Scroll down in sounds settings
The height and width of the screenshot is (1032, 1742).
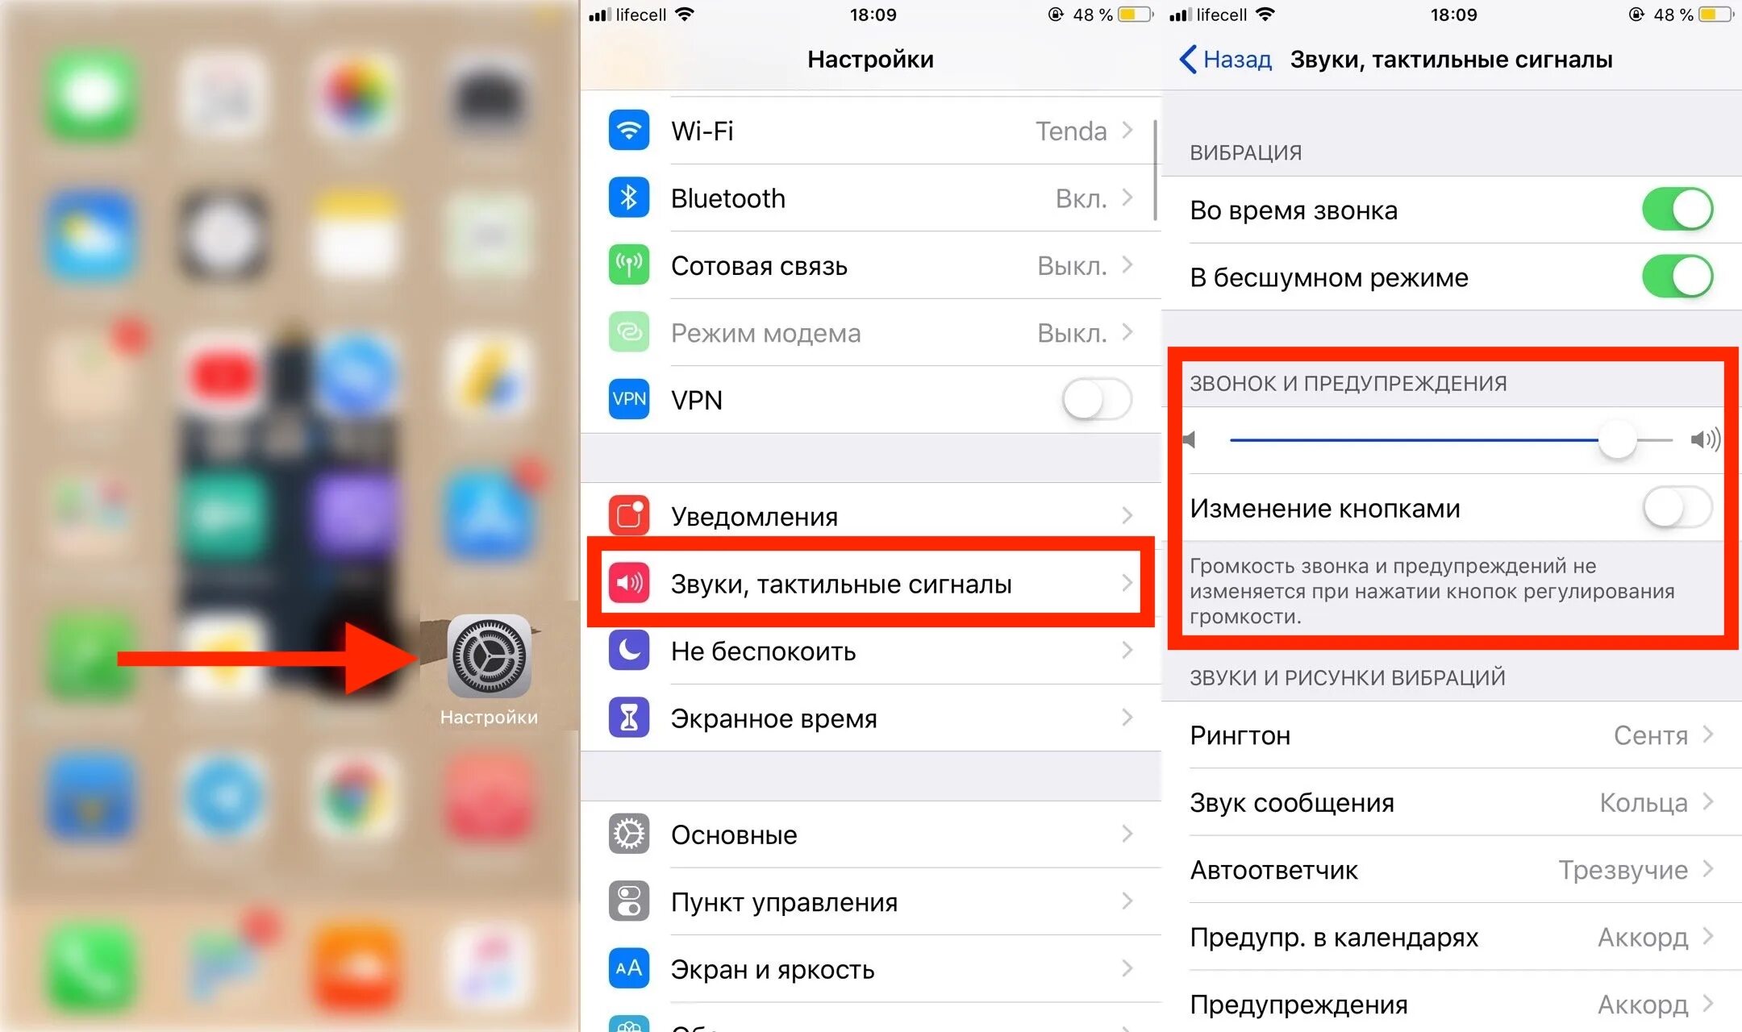click(x=1449, y=860)
